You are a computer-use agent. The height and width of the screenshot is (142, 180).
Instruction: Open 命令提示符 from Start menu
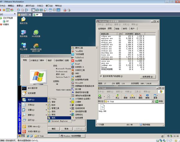(34, 88)
